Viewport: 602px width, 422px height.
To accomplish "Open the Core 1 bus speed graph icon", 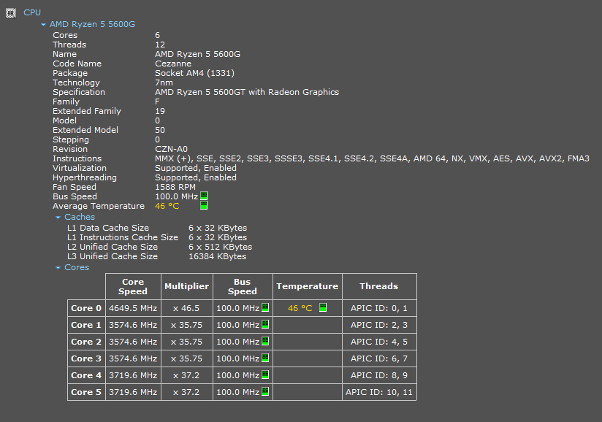I will pos(265,325).
